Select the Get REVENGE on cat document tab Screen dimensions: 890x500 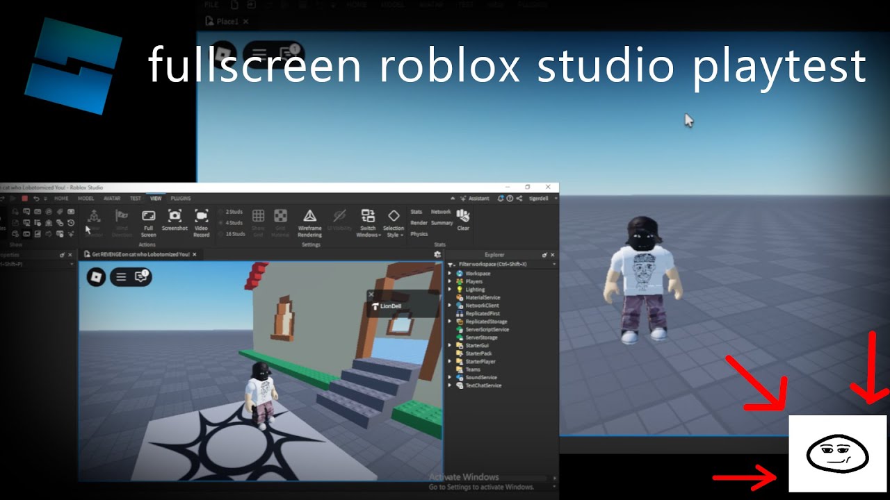(141, 255)
